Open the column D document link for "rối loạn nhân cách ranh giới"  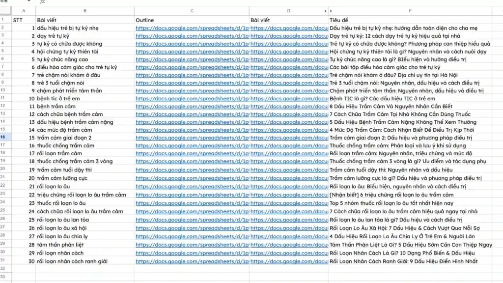pos(289,261)
